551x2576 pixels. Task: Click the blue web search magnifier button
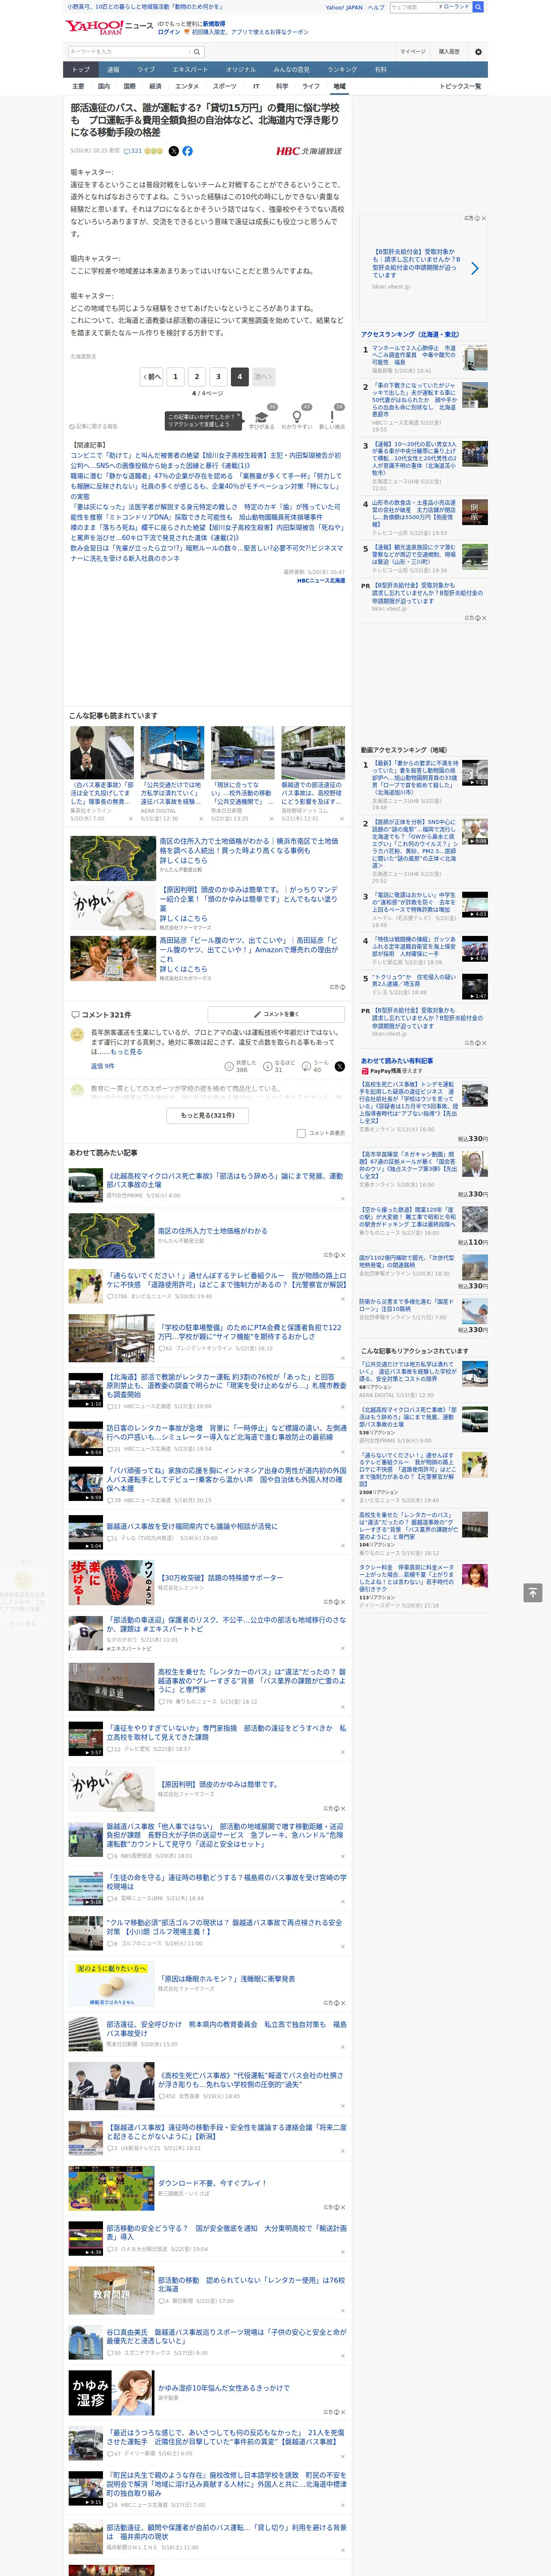[x=478, y=7]
